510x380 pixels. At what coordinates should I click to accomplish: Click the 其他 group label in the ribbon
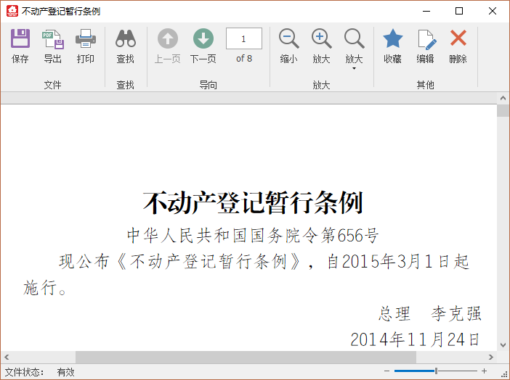point(426,85)
